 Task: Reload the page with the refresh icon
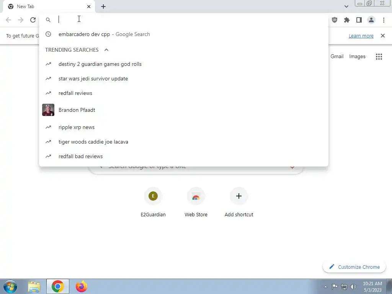tap(33, 20)
